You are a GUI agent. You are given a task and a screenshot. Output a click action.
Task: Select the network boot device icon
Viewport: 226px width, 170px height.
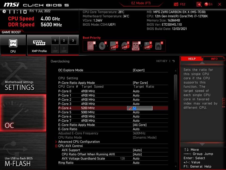pyautogui.click(x=159, y=46)
